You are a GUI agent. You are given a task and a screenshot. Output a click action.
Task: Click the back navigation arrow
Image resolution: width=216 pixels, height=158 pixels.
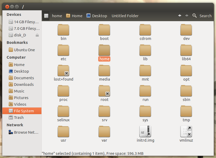pyautogui.click(x=180, y=16)
